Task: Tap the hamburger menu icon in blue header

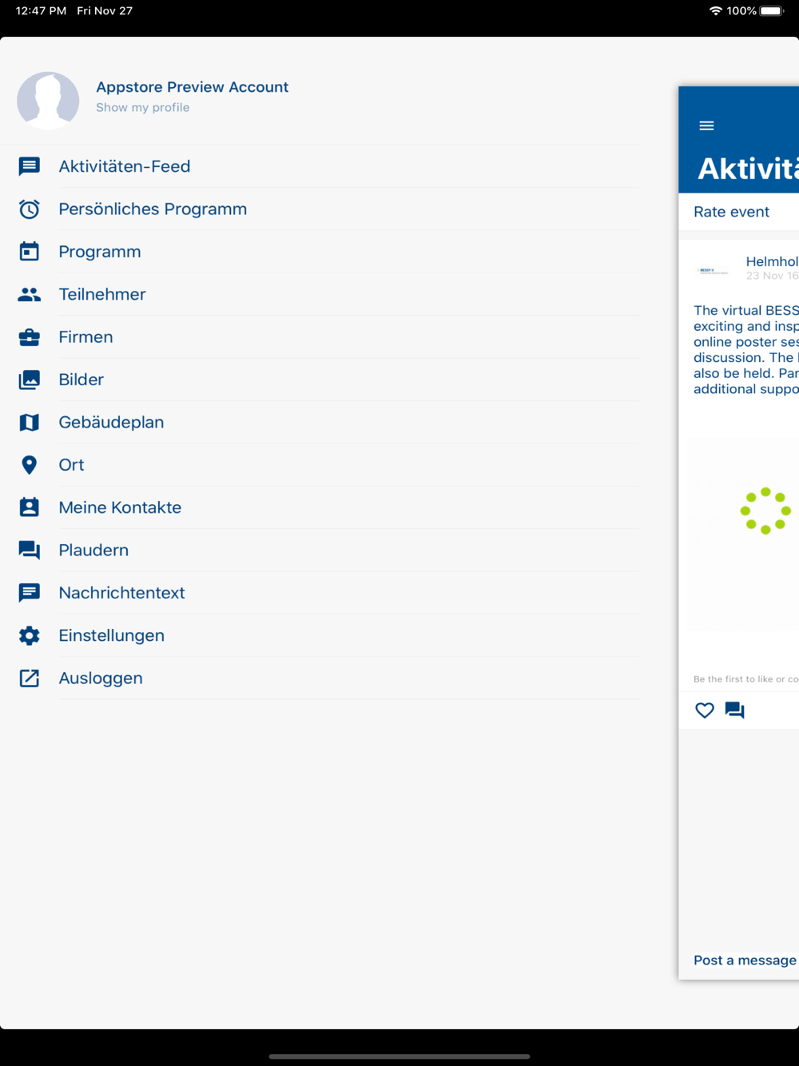Action: [x=706, y=125]
